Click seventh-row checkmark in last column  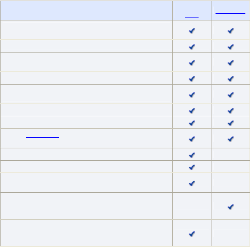[231, 123]
